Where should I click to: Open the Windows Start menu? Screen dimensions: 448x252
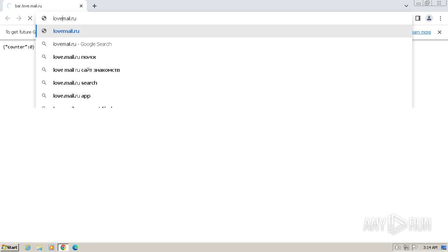point(10,247)
